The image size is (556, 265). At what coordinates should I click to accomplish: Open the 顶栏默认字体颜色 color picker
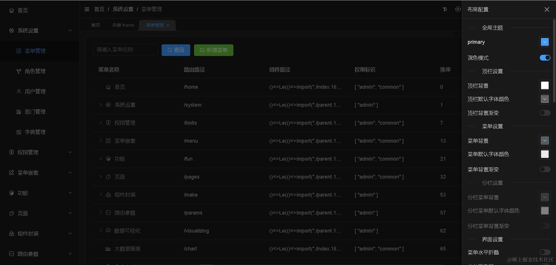545,99
